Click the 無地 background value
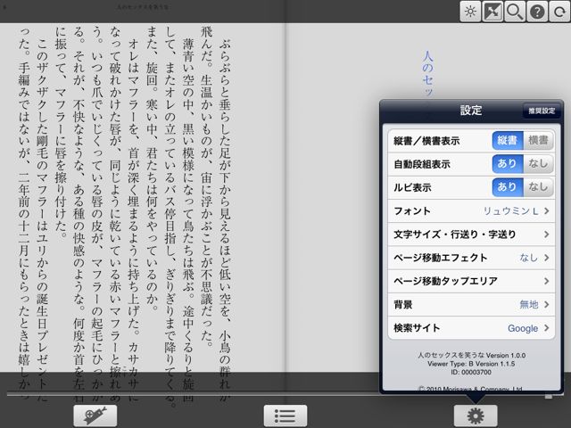 coord(529,305)
